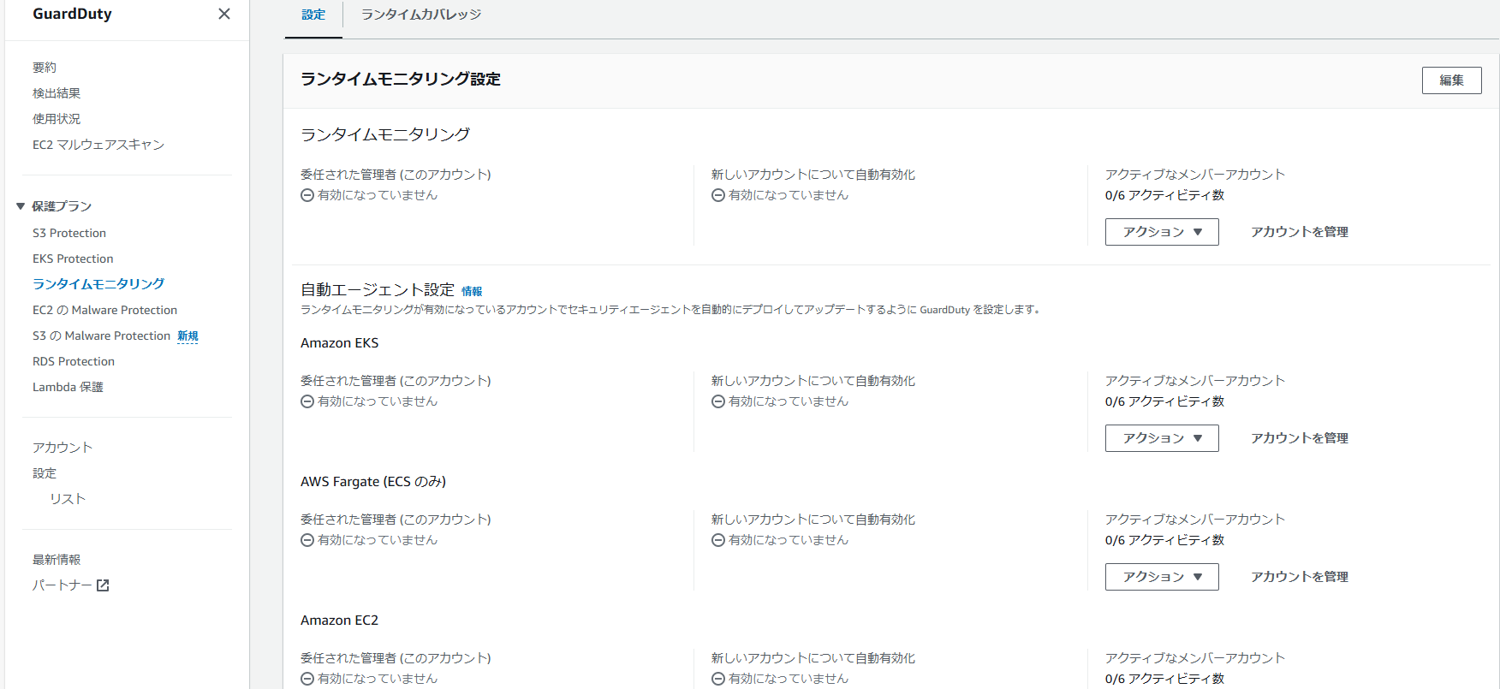Click アカウントを管理 for Amazon EKS

1300,438
